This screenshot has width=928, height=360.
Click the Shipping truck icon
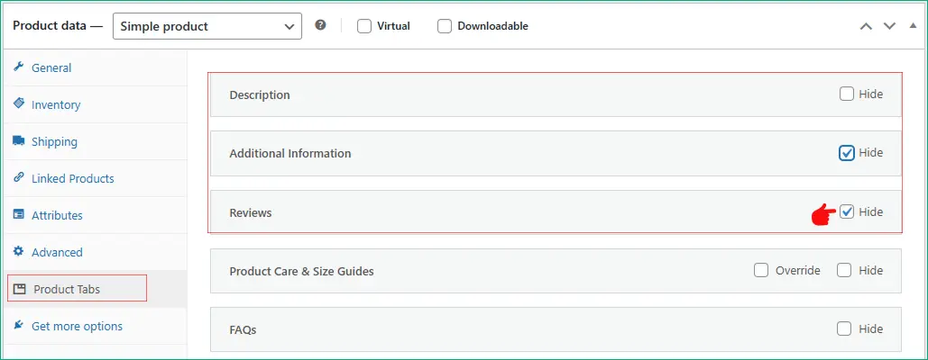click(18, 140)
